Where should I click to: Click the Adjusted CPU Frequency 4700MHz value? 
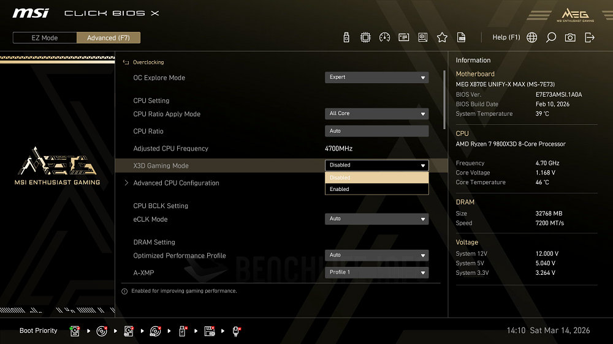338,149
